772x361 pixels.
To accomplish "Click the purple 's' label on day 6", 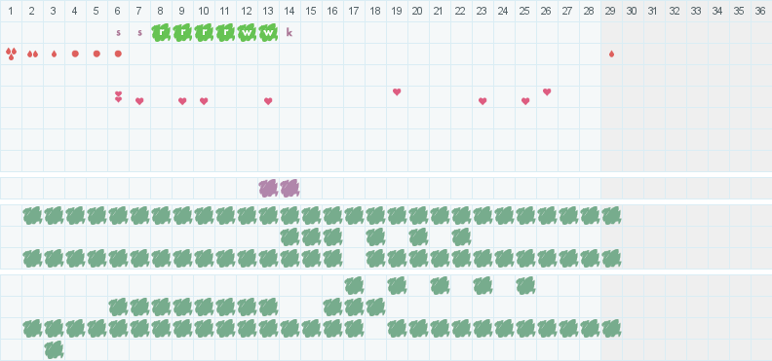I will [118, 33].
